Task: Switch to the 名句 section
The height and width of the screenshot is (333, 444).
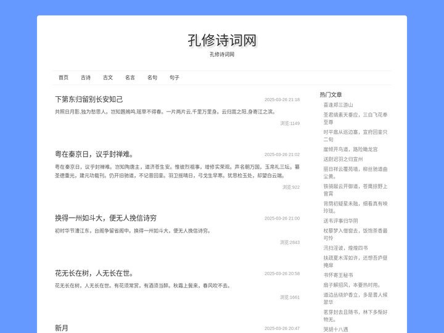Action: [x=152, y=78]
